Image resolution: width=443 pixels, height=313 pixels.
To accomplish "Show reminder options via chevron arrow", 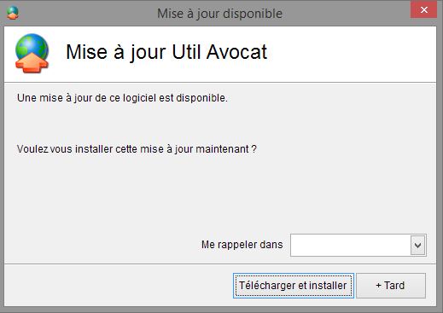I will (417, 245).
